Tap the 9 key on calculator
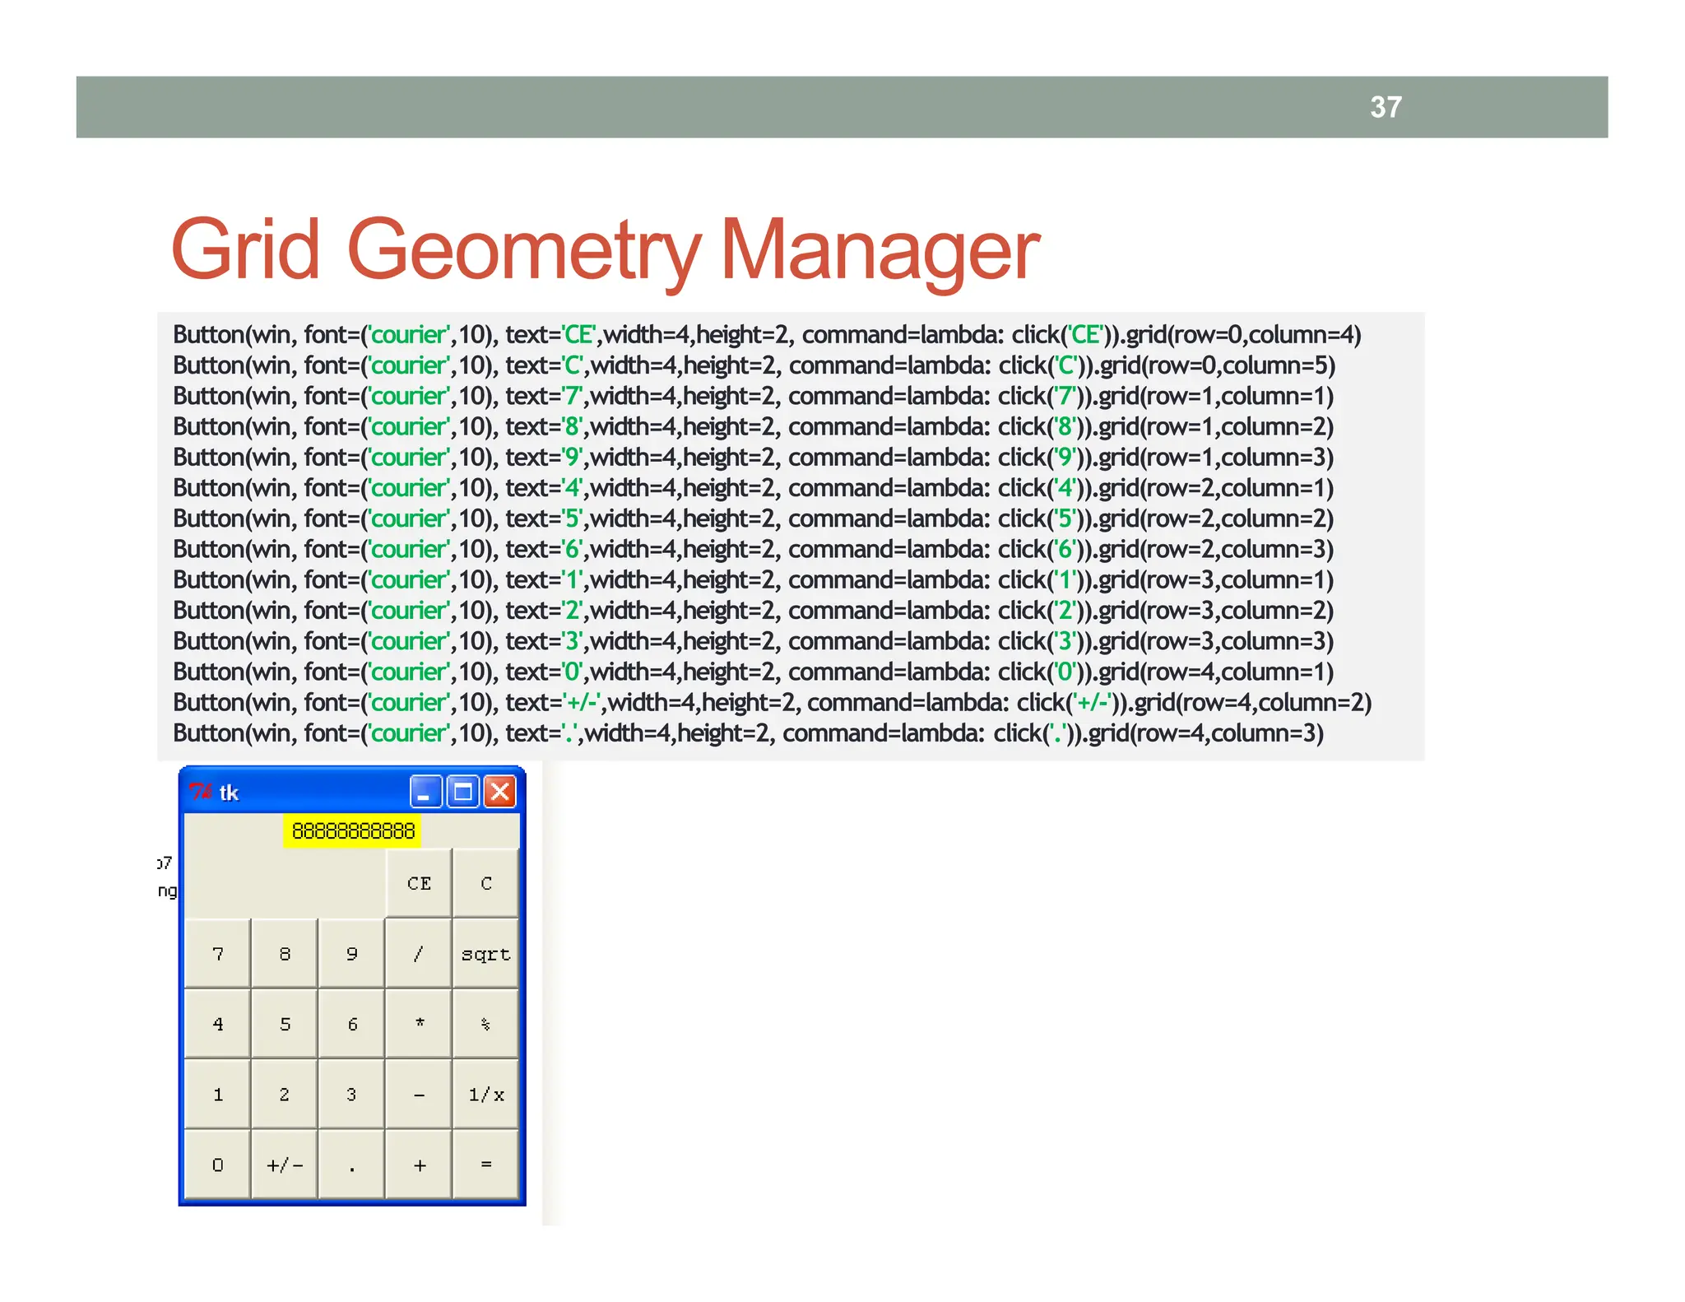The height and width of the screenshot is (1302, 1685). [x=352, y=954]
